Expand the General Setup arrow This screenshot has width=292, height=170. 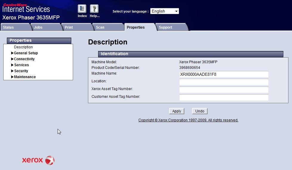click(x=12, y=53)
